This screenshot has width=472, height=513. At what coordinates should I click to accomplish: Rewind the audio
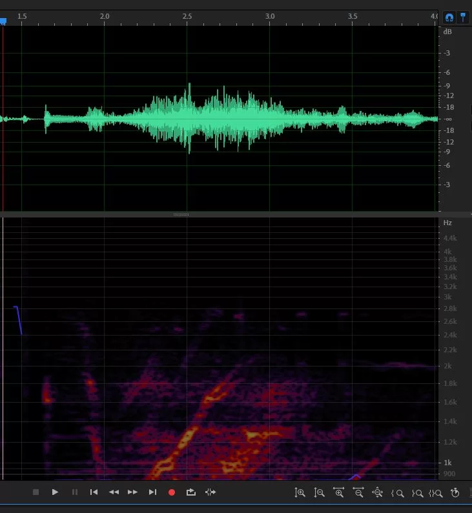[114, 492]
